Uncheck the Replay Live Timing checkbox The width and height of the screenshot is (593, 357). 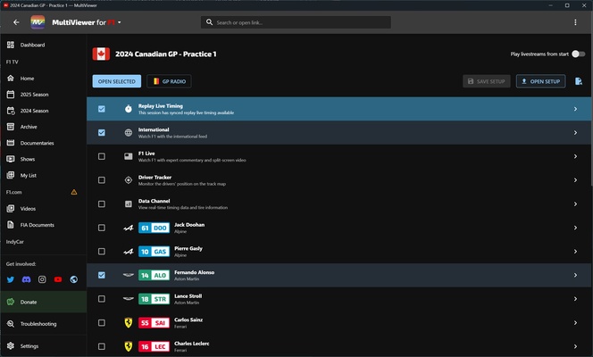(101, 109)
